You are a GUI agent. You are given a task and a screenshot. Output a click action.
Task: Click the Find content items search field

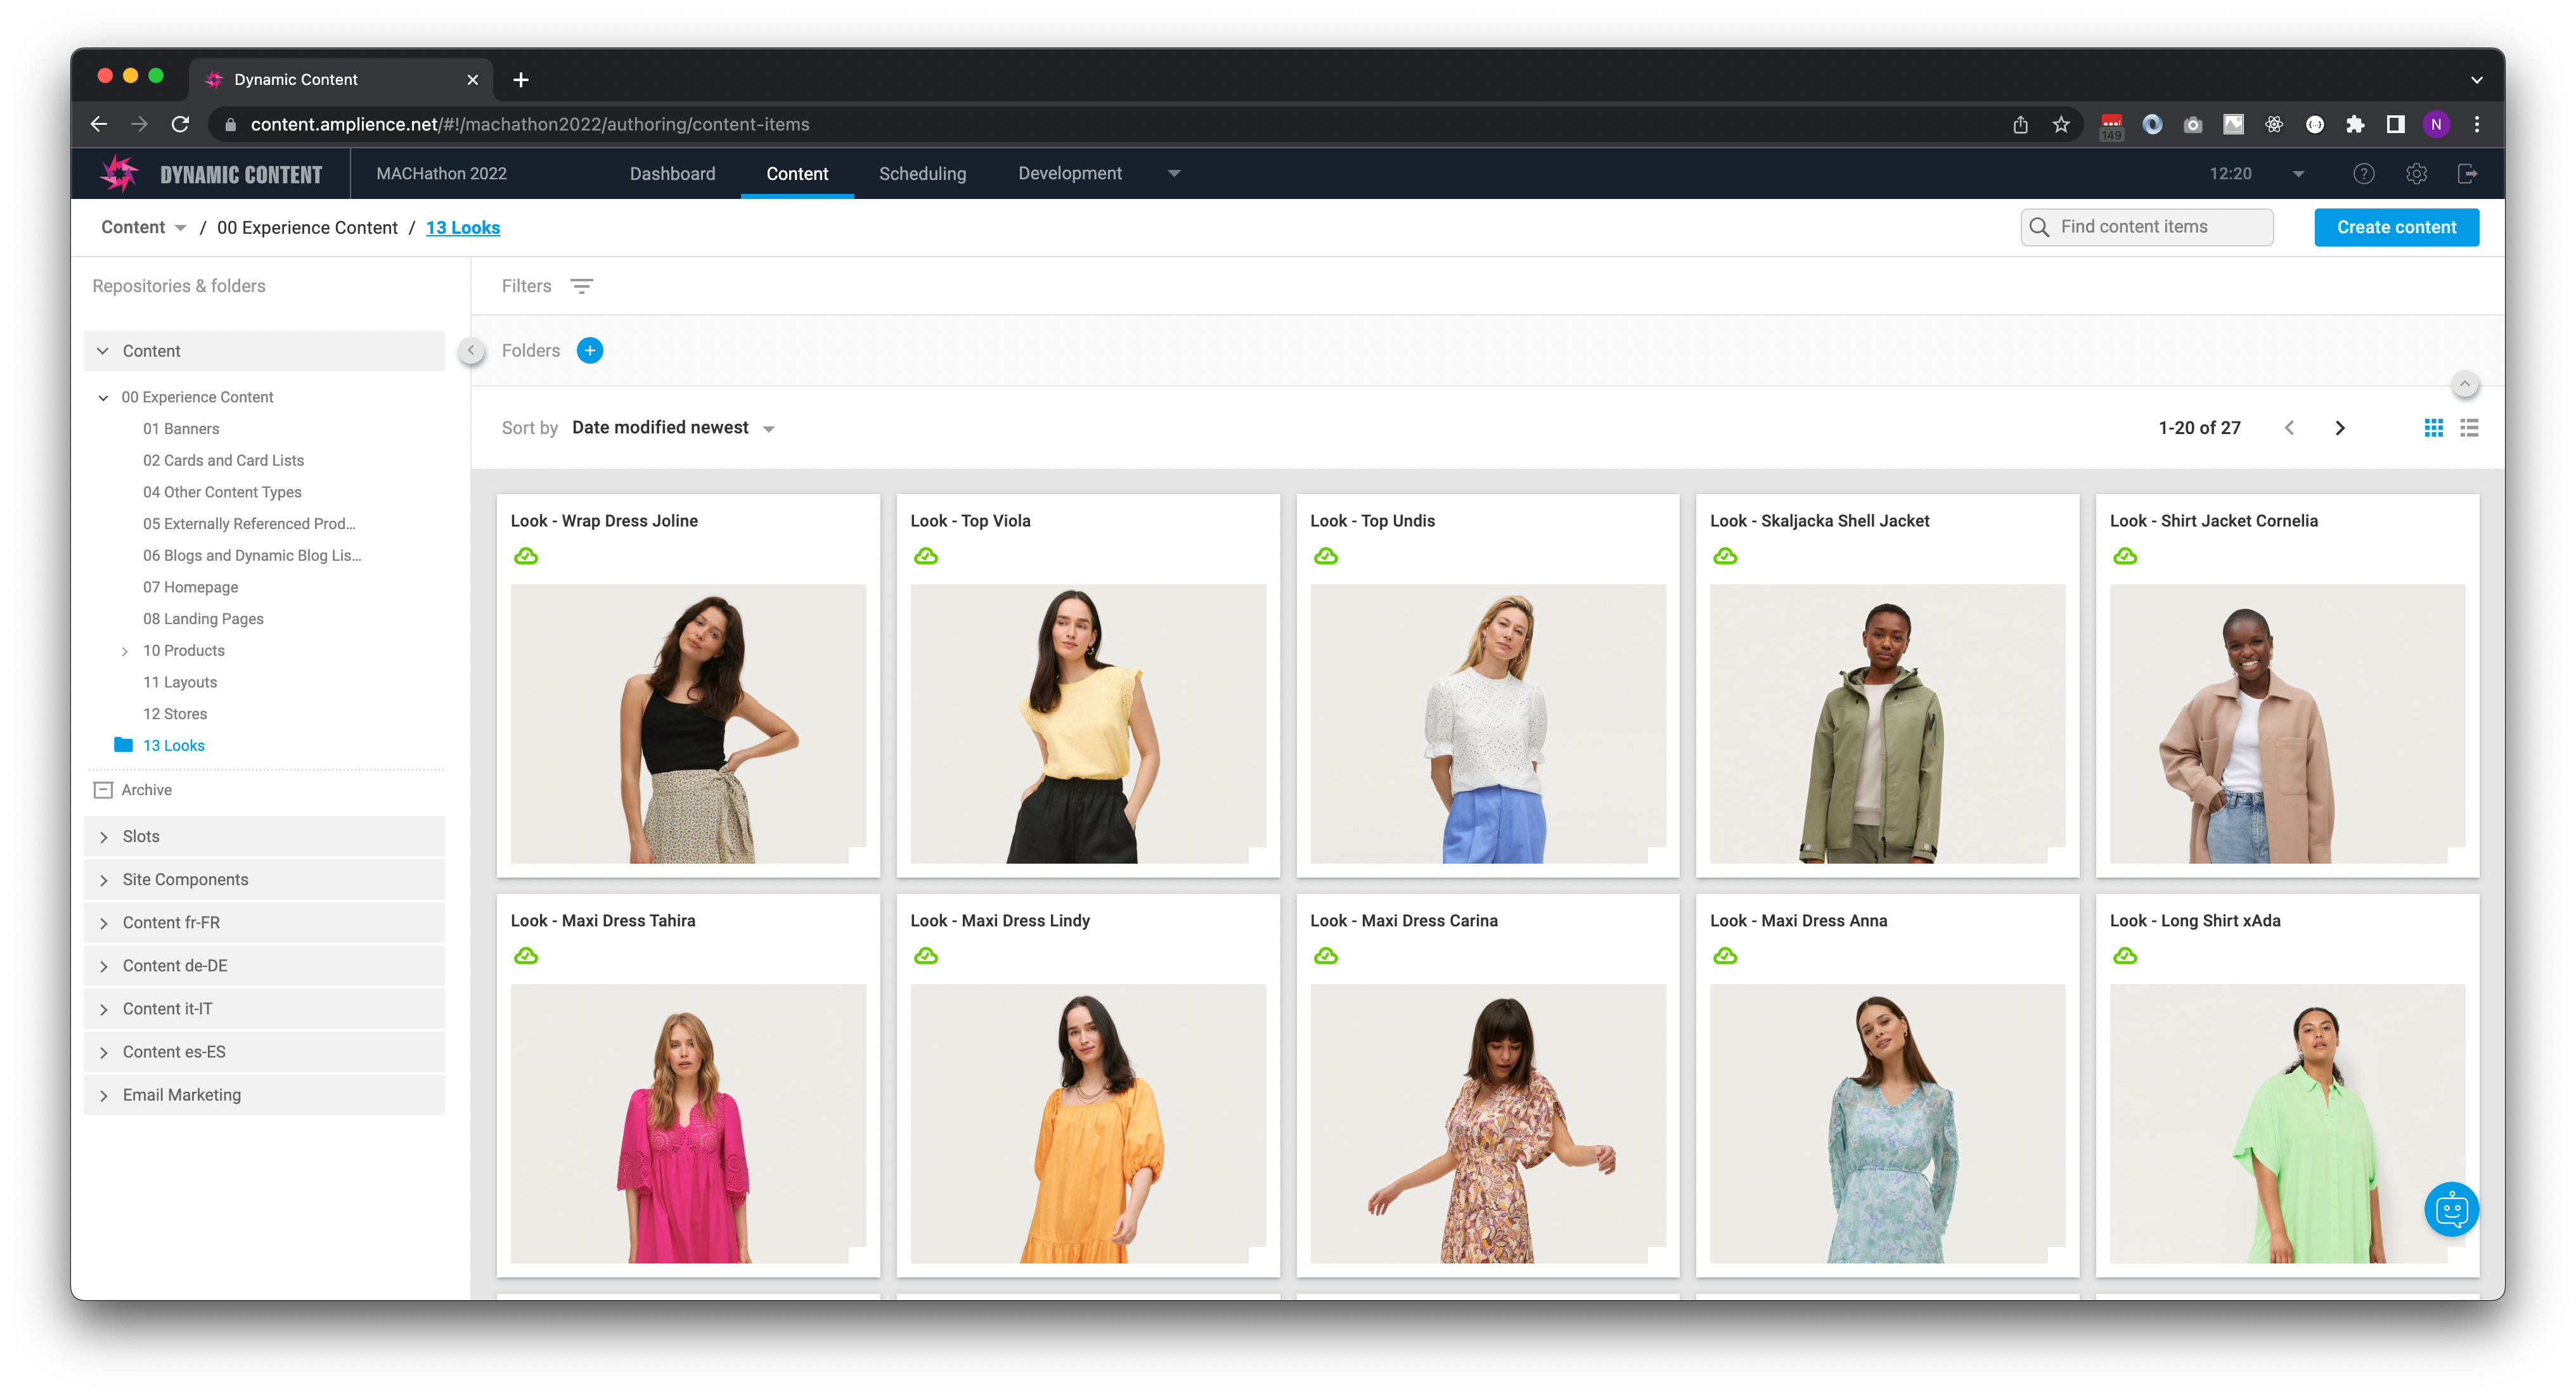(x=2146, y=227)
